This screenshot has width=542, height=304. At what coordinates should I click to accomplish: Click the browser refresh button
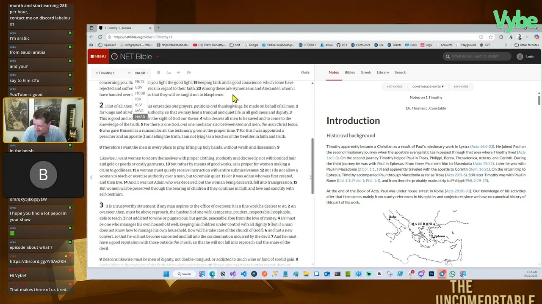pos(100,37)
